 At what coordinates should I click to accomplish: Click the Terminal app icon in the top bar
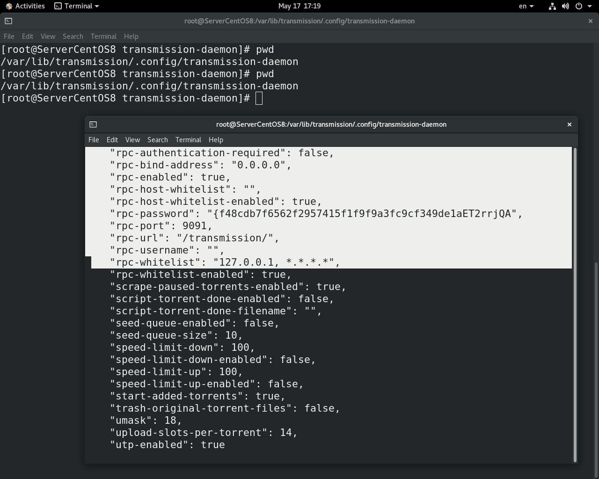(57, 6)
